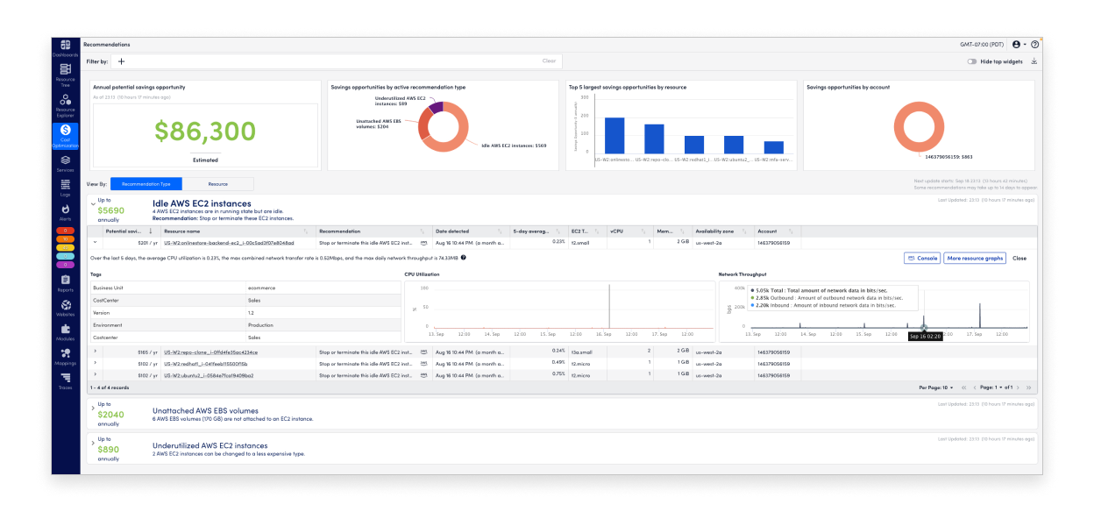Select Resource Tree from the sidebar

65,68
